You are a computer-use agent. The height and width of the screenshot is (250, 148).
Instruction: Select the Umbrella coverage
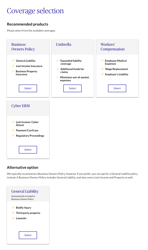coord(72,88)
